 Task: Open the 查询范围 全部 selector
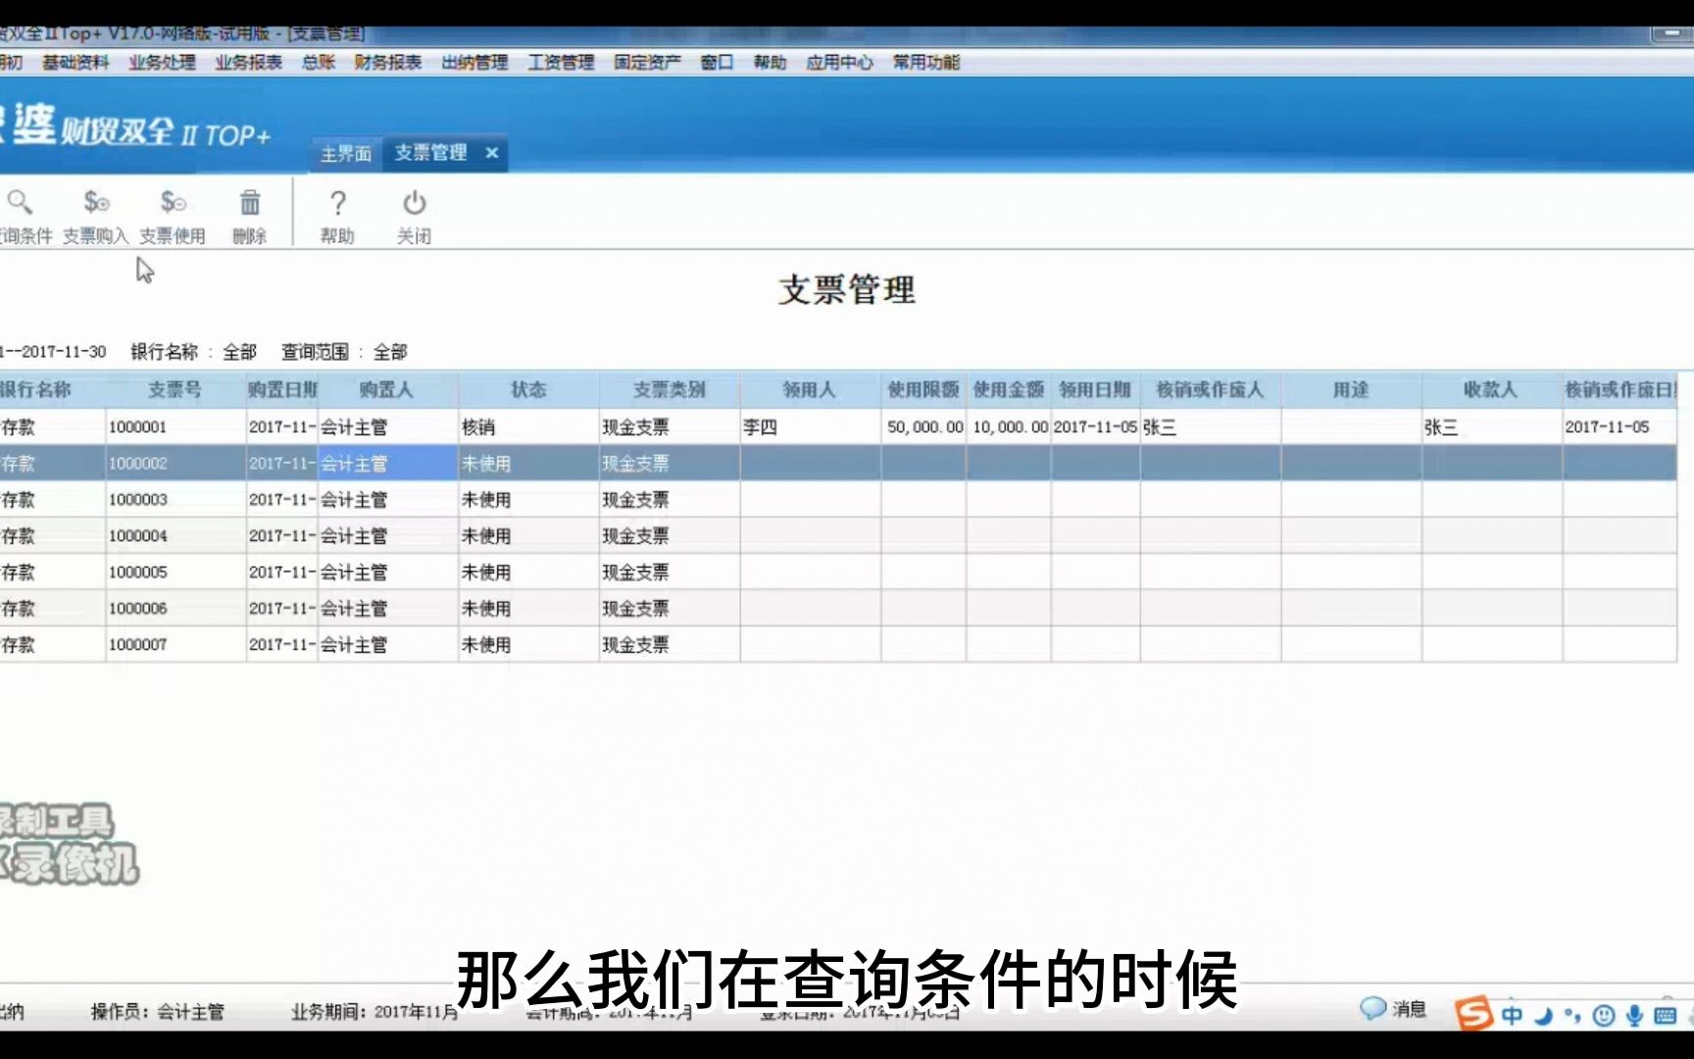point(393,351)
